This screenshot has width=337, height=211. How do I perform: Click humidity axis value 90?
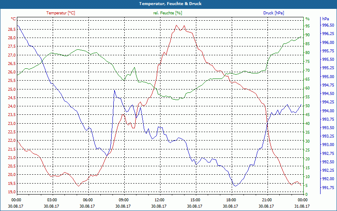click(308, 35)
